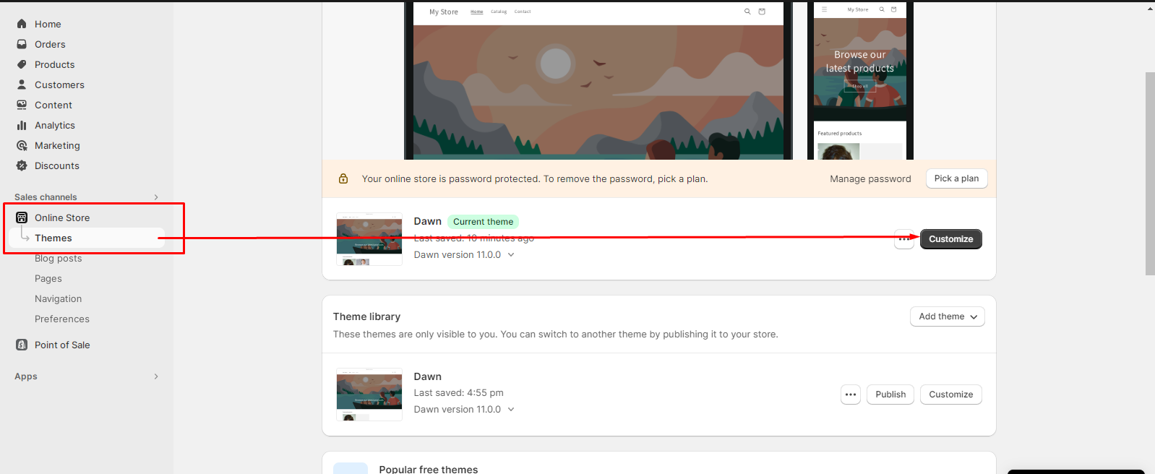The height and width of the screenshot is (474, 1155).
Task: Expand the Apps section chevron
Action: click(x=156, y=376)
